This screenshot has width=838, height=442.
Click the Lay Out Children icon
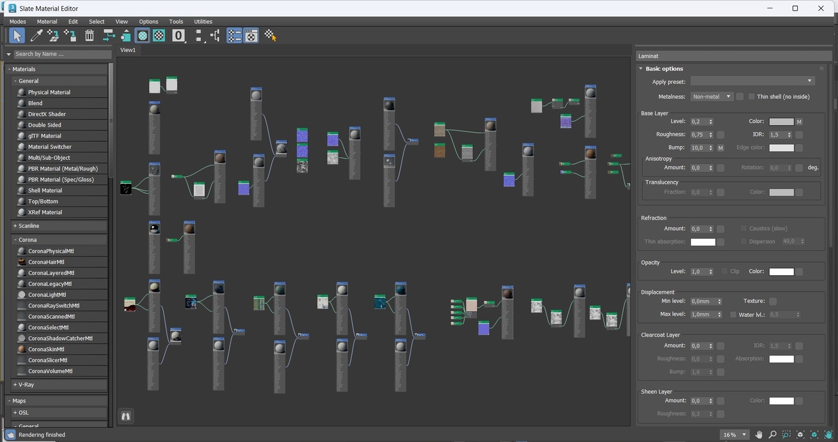(x=215, y=36)
